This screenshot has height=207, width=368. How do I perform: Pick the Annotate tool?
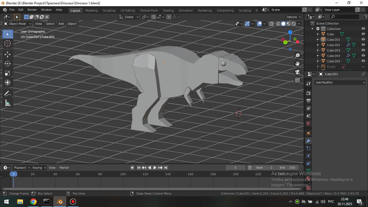tap(8, 94)
